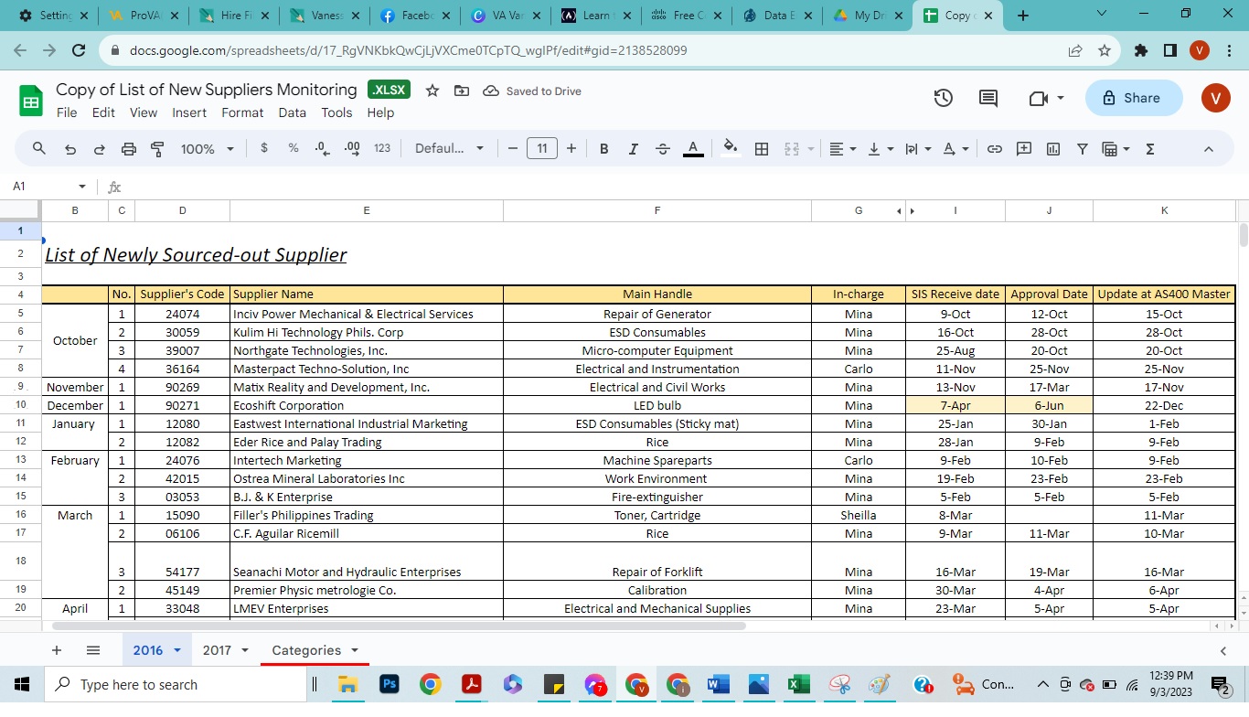Open the Format menu
1249x717 pixels.
tap(242, 112)
